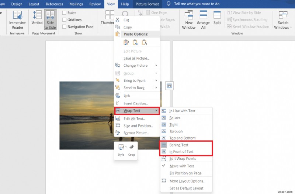Open Immersive Reader view
Screen dimensions: 295x194
point(17,20)
